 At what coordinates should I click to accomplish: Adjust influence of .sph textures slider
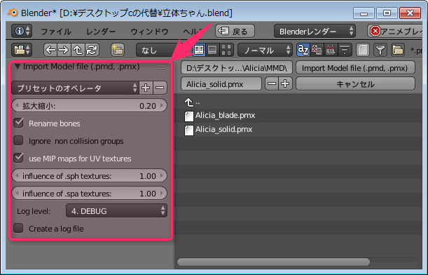[x=89, y=176]
